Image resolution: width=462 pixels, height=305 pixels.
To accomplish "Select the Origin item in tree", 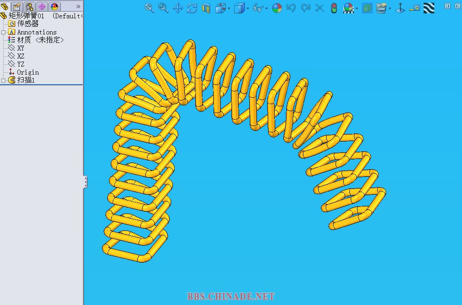I will (28, 72).
